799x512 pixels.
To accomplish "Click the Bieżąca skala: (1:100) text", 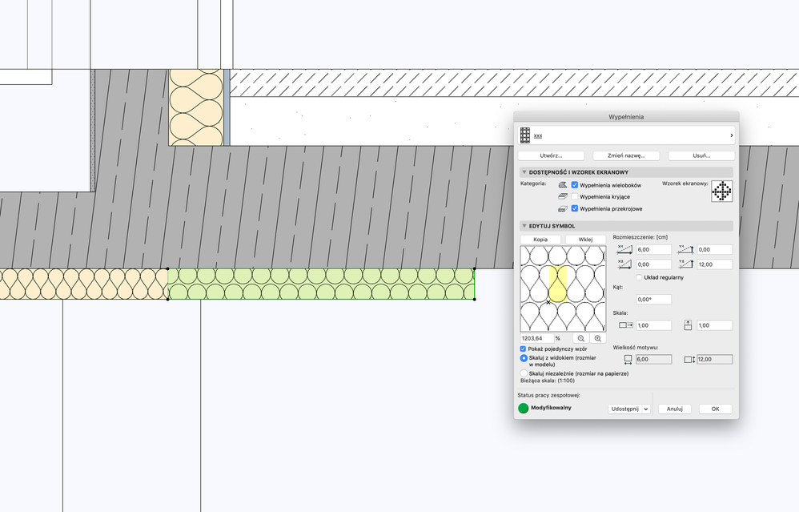I will pos(548,381).
